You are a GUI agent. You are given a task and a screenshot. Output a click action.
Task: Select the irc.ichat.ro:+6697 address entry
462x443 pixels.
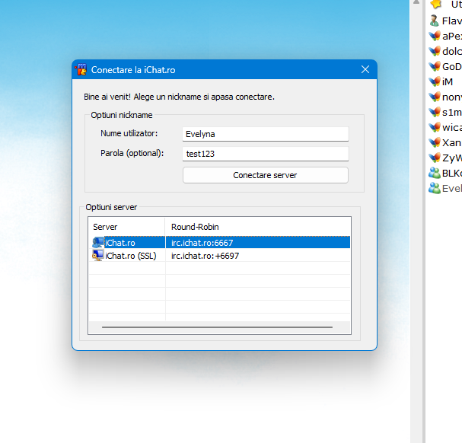(x=206, y=257)
